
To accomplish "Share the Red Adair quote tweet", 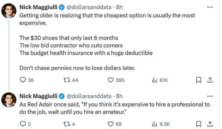I will (210, 124).
